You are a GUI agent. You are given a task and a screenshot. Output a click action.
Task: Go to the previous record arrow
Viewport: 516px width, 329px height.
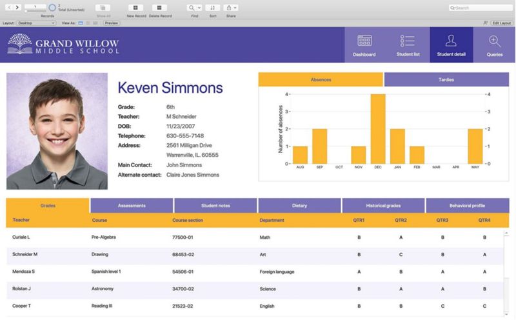click(10, 7)
